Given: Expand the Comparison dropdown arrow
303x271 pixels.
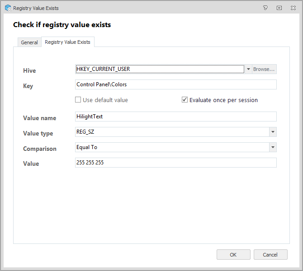Looking at the screenshot, I should pyautogui.click(x=272, y=147).
